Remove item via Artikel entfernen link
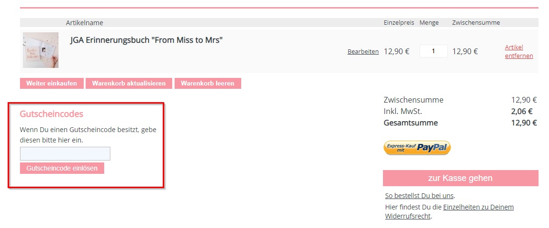The image size is (549, 228). [519, 51]
